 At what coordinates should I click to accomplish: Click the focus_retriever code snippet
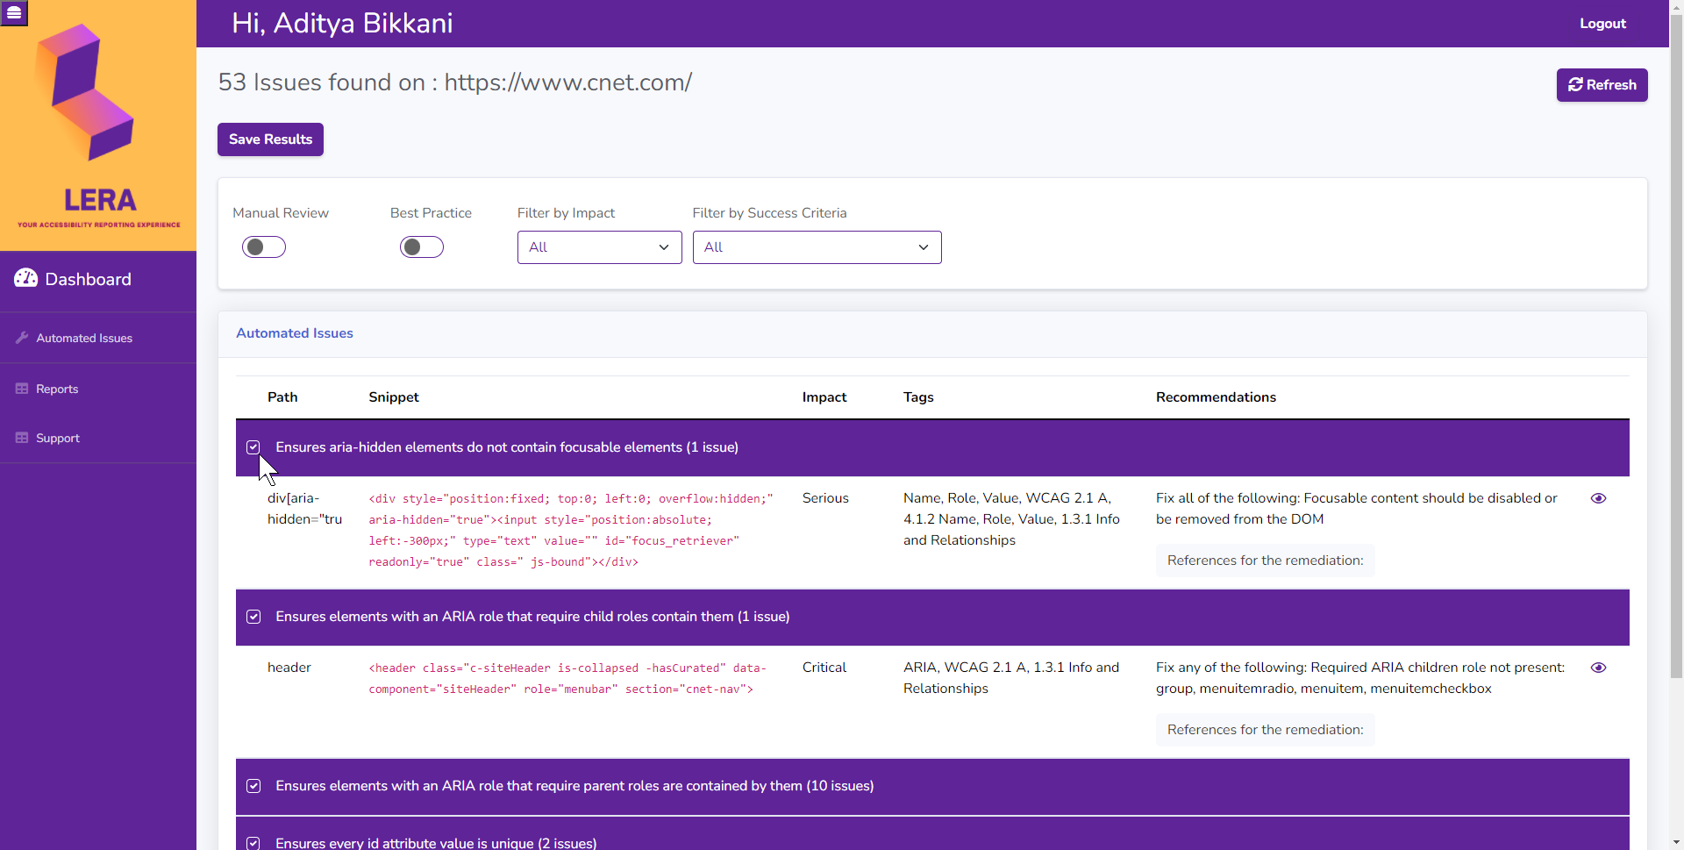click(571, 531)
